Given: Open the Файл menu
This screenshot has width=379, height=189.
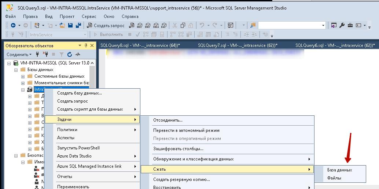Looking at the screenshot, I should 10,16.
